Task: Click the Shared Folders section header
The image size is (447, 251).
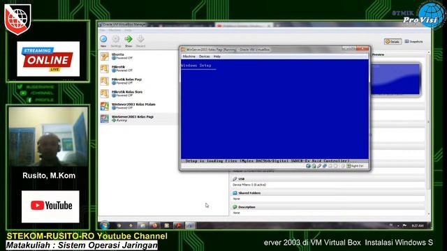Action: pos(328,193)
